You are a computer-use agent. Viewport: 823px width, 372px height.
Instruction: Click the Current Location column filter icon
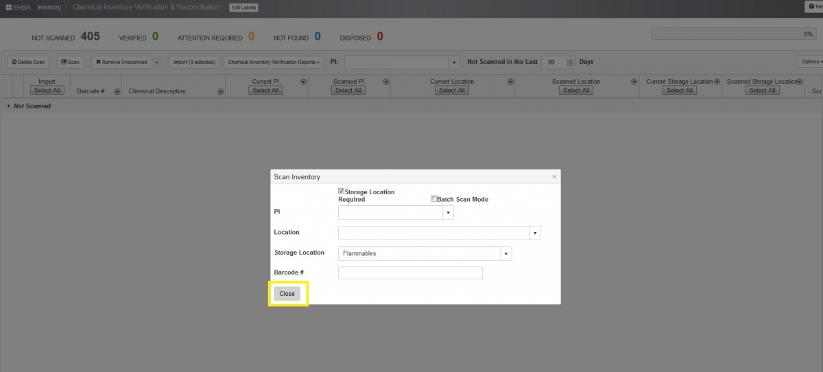510,82
